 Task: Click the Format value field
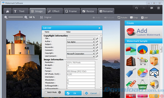(81, 71)
